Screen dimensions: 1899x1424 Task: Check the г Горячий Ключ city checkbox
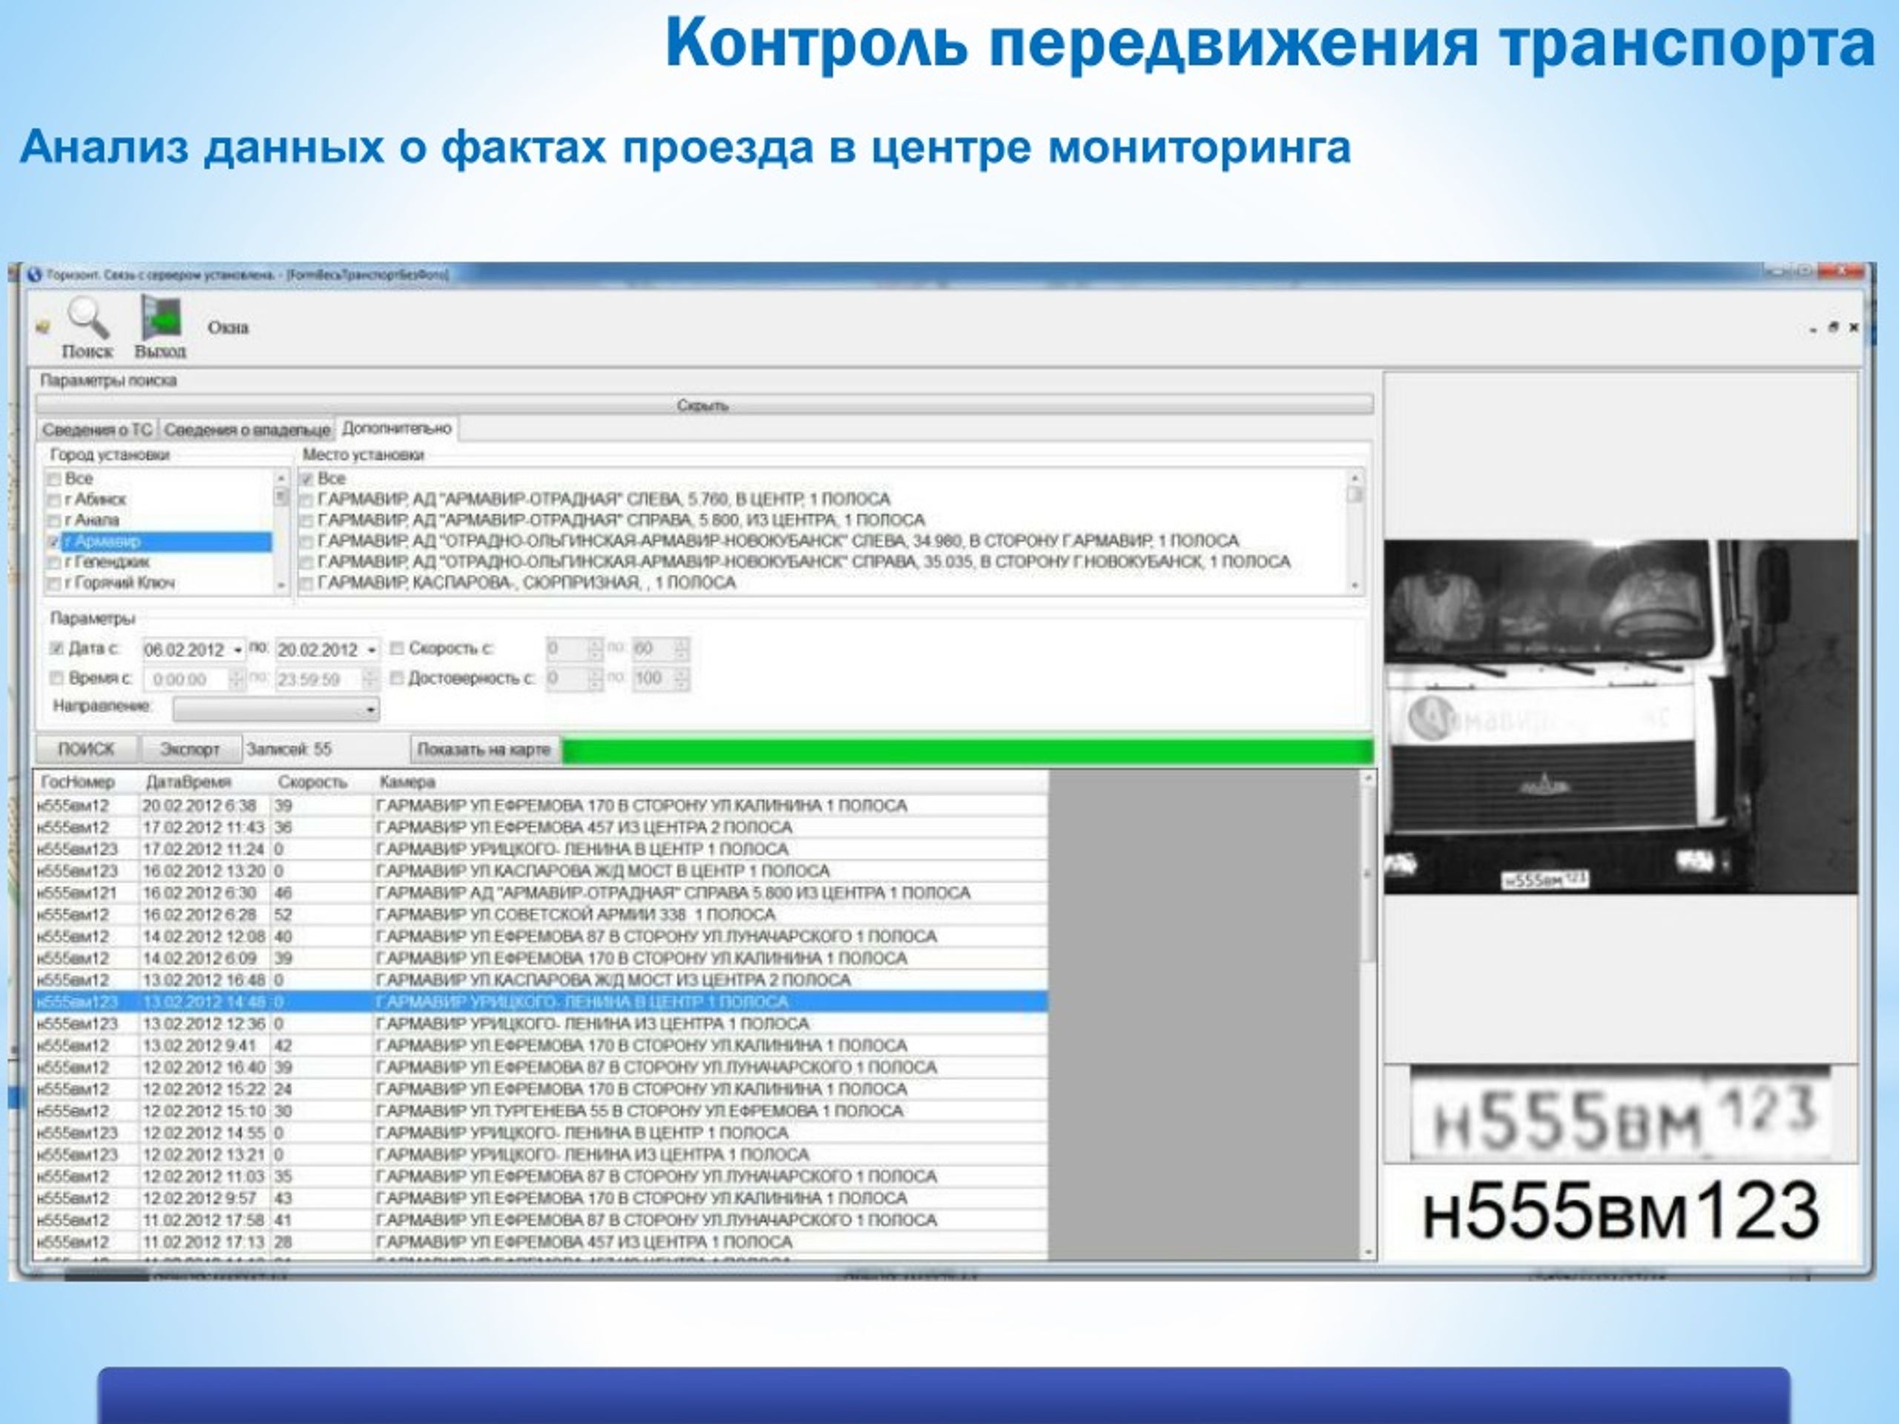[x=53, y=584]
